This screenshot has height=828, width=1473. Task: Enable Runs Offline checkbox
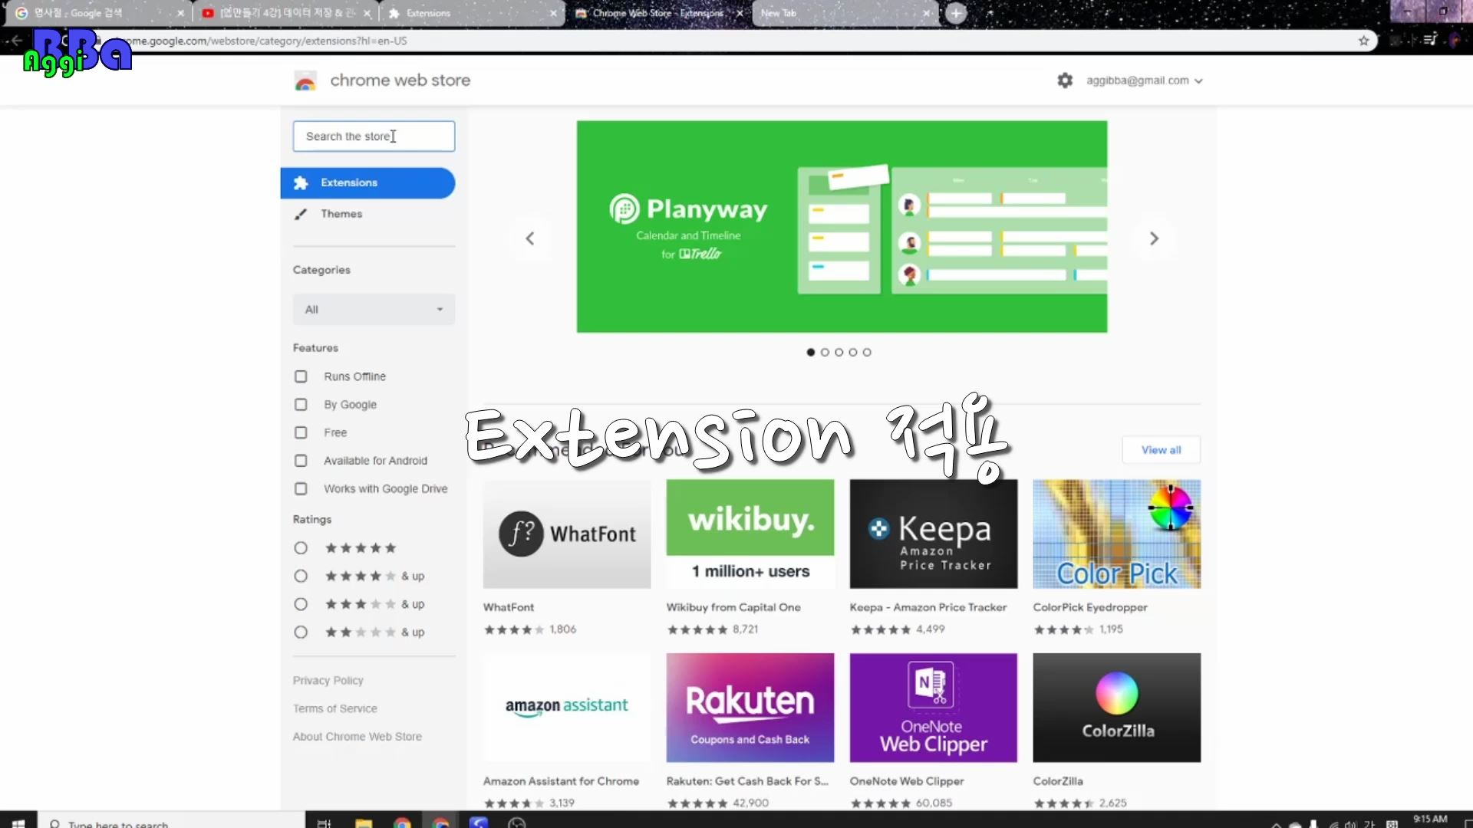[x=301, y=376]
